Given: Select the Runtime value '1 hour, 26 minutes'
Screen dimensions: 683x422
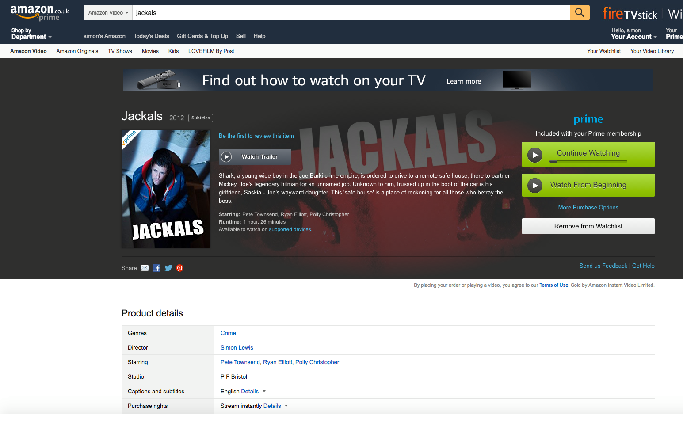Looking at the screenshot, I should 264,222.
